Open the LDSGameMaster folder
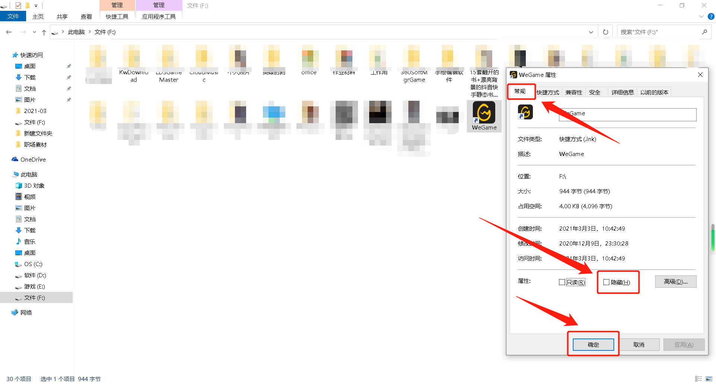Screen dimensions: 716x384 [x=169, y=64]
